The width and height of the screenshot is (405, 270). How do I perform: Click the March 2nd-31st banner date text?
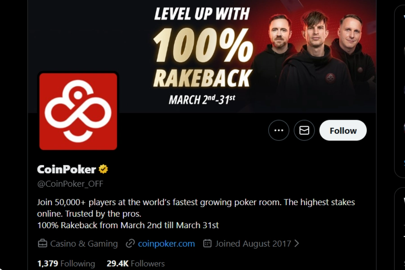point(202,99)
